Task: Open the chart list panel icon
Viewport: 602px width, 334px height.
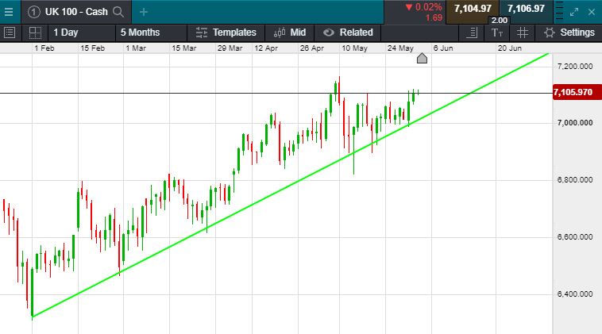Action: pos(10,33)
